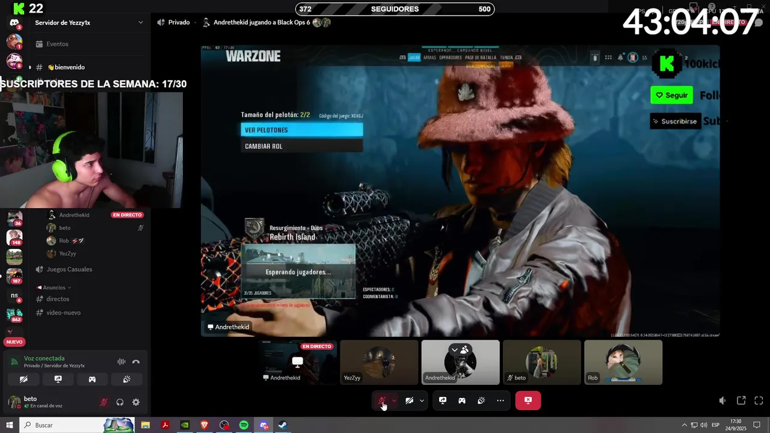Select Andrethekid's live stream thumbnail
This screenshot has width=770, height=433.
(298, 362)
